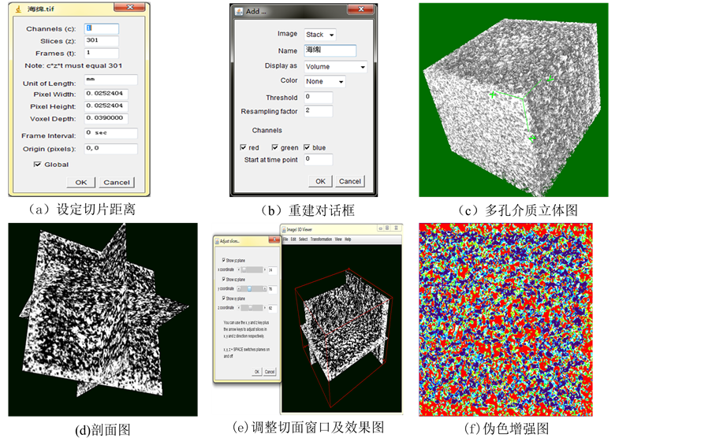
Task: Click the Pixel Width input field
Action: click(106, 95)
